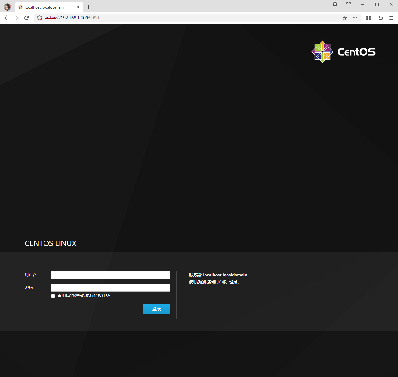Click the address bar URL 192.168.1.100:9090

pyautogui.click(x=72, y=18)
